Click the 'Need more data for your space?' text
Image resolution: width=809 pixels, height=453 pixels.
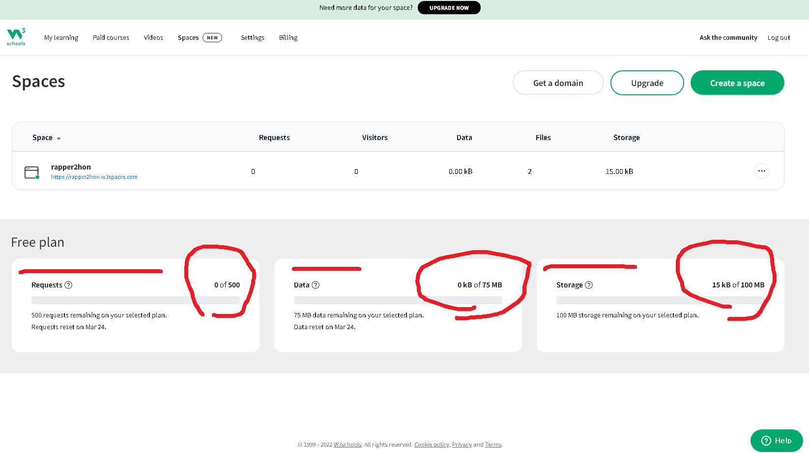(x=366, y=8)
